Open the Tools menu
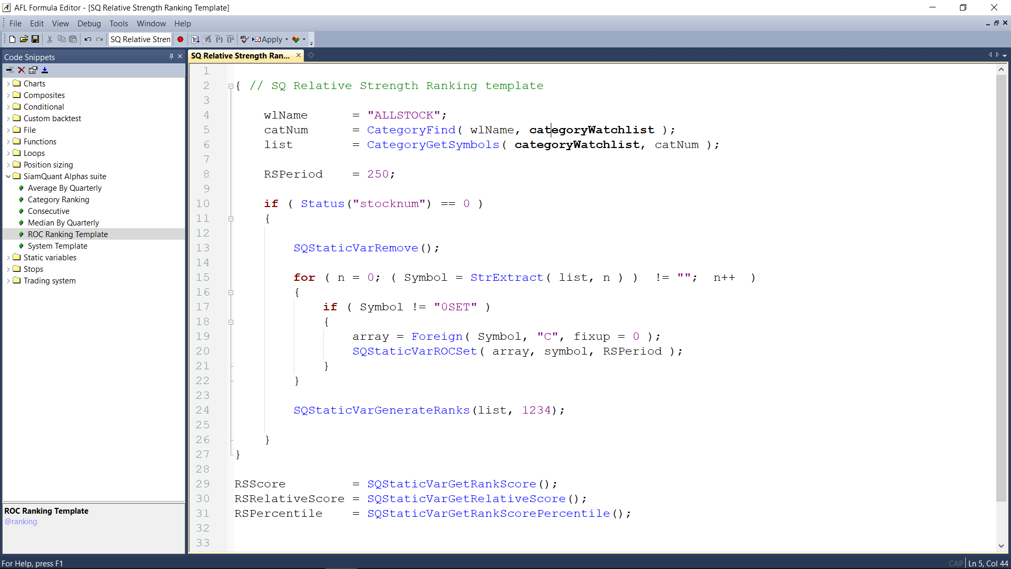Screen dimensions: 1011x569 pyautogui.click(x=118, y=24)
